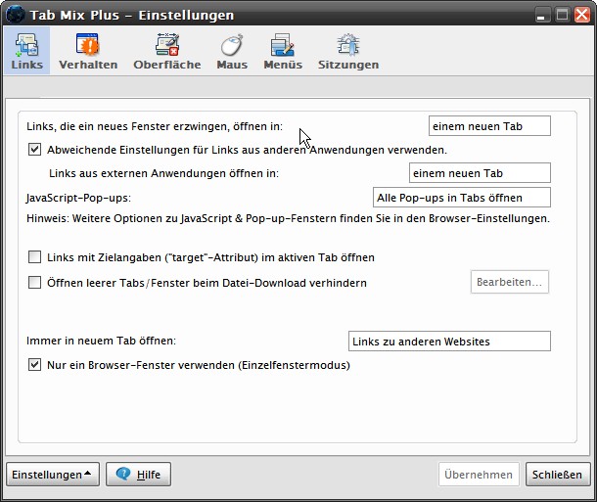Minimize the Tab Mix Plus window
Viewport: 597px width, 502px height.
[541, 16]
